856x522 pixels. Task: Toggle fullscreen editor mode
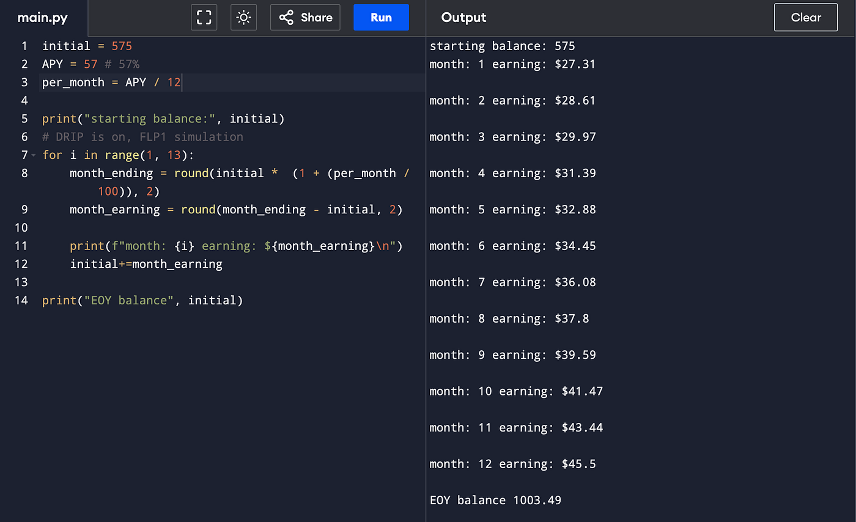[x=204, y=17]
